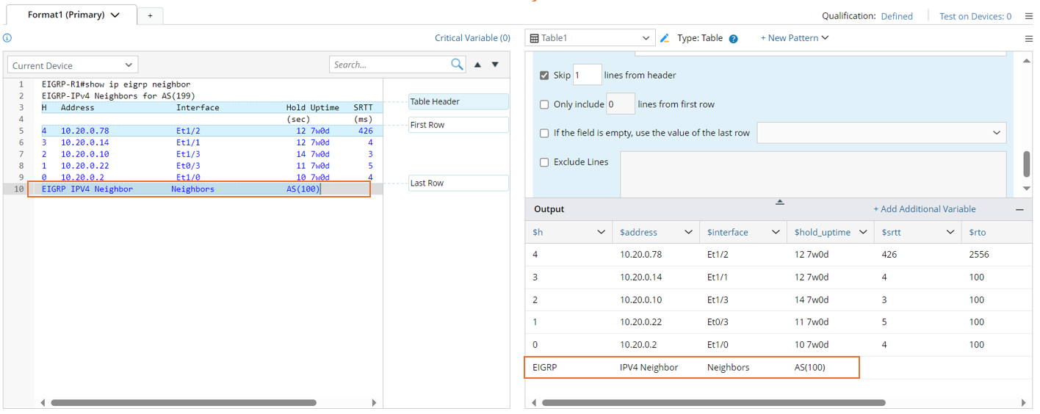Enable Only include lines from first row
The height and width of the screenshot is (414, 1040).
tap(544, 105)
